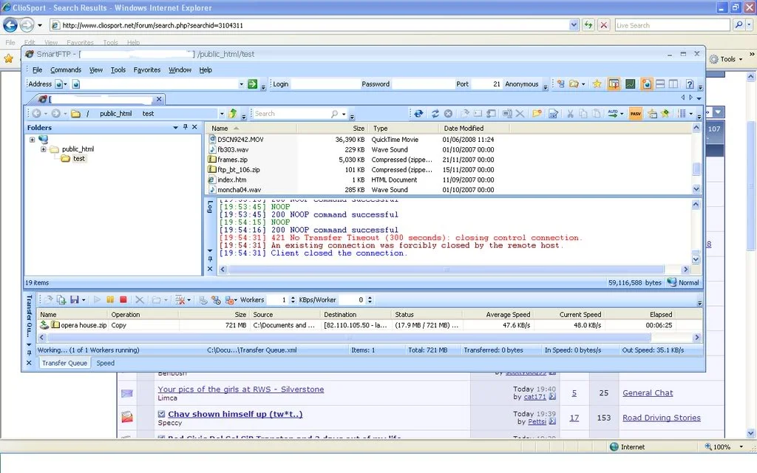This screenshot has height=473, width=757.
Task: Select DSCN9242.MOV in the file list
Action: click(240, 140)
